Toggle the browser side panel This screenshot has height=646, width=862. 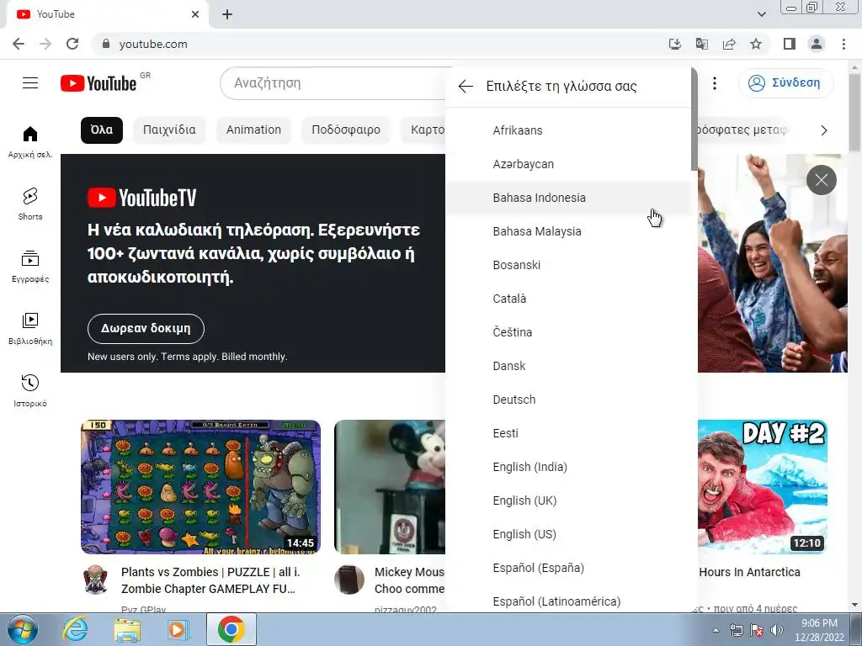(790, 44)
